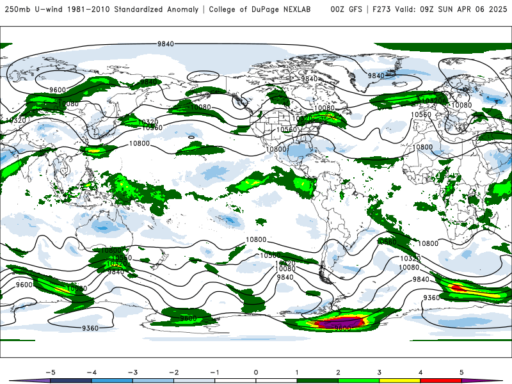Click the '00Z GFS' model label
512x384 pixels.
point(346,10)
